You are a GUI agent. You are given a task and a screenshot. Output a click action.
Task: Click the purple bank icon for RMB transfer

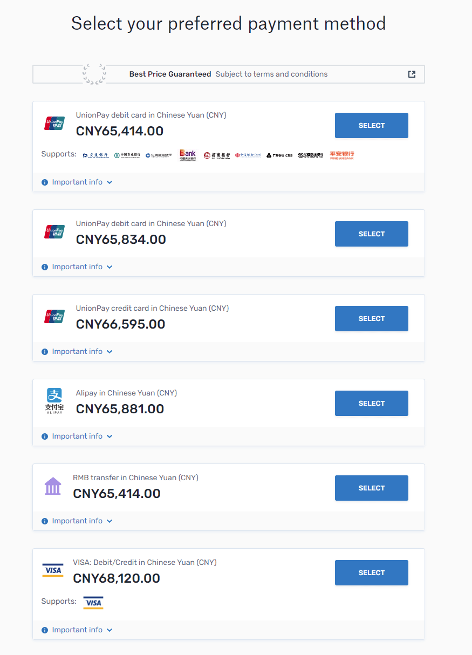tap(53, 486)
